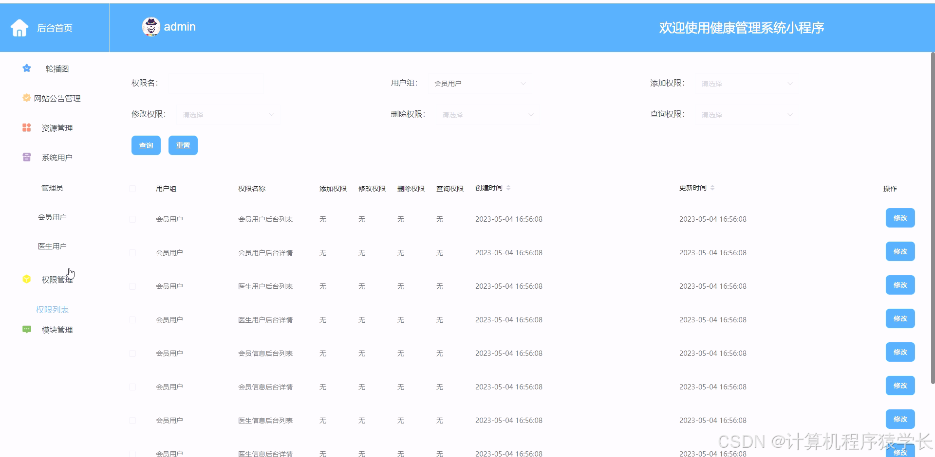Check the row for 医生用户后台列表

pyautogui.click(x=132, y=286)
